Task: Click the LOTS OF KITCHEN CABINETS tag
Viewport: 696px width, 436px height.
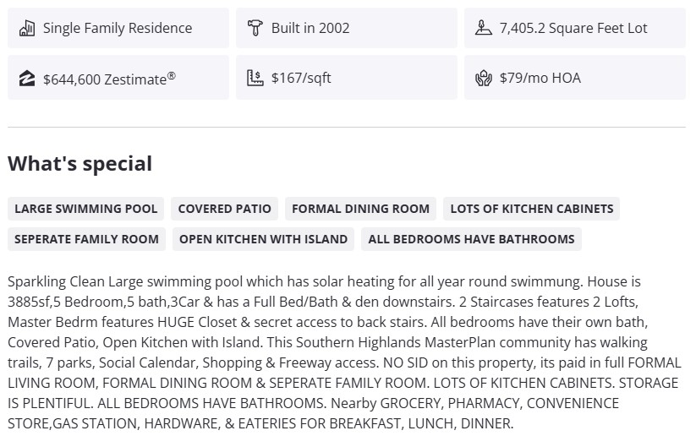Action: (x=532, y=209)
